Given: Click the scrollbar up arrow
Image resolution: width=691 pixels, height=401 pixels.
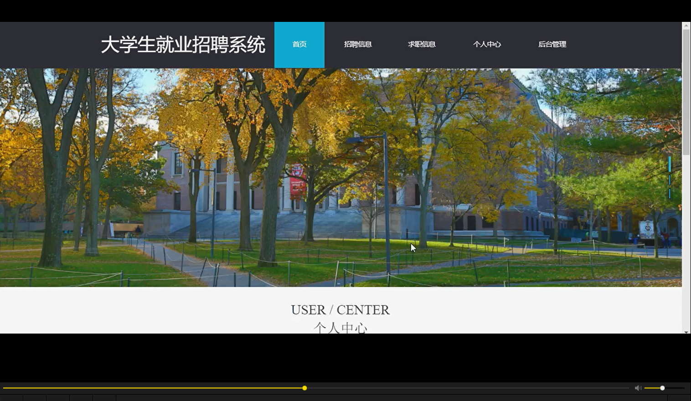Looking at the screenshot, I should coord(686,26).
